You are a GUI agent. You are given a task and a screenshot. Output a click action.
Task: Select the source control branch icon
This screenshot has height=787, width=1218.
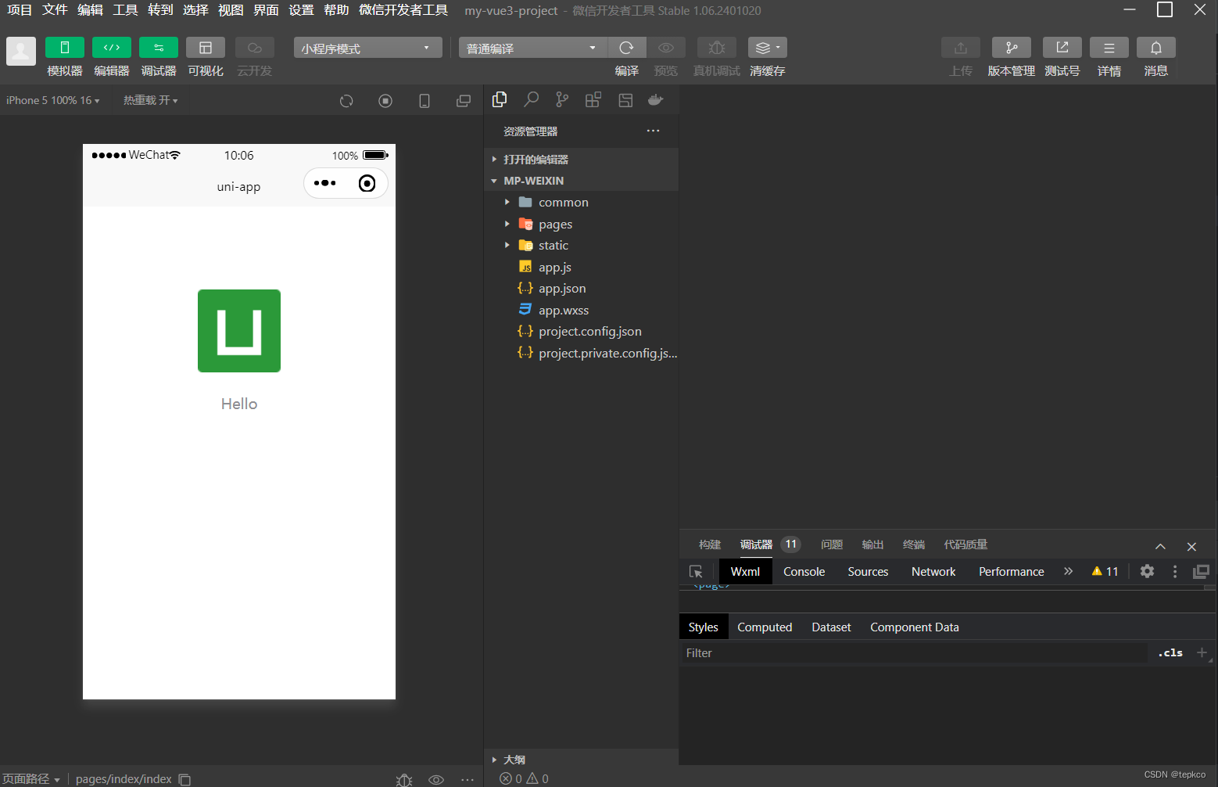tap(562, 99)
